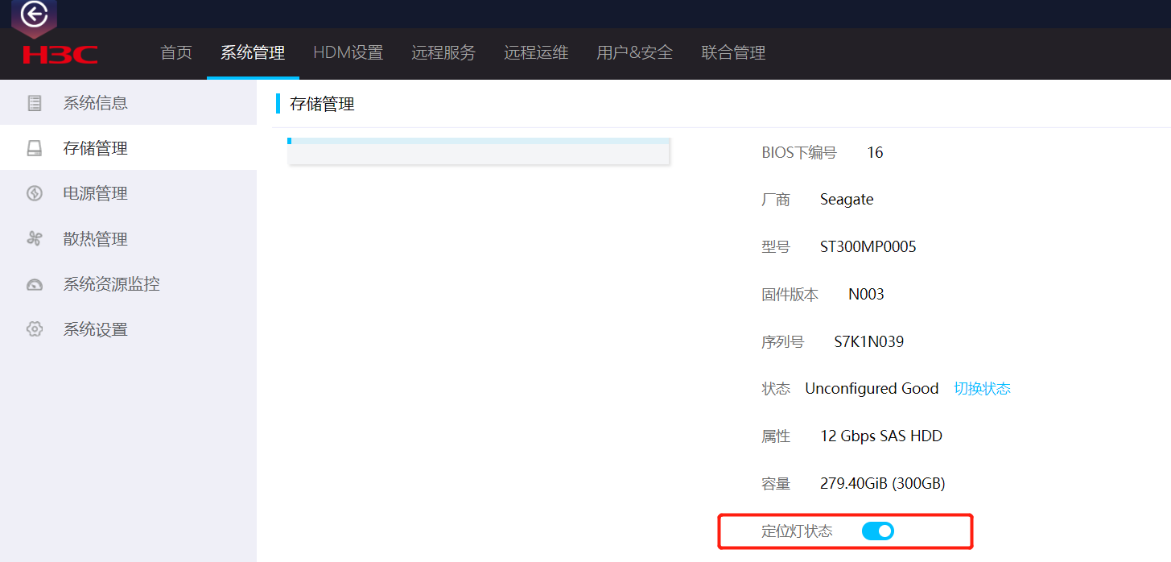This screenshot has height=562, width=1171.
Task: Select the 用户&安全 tab
Action: point(634,53)
